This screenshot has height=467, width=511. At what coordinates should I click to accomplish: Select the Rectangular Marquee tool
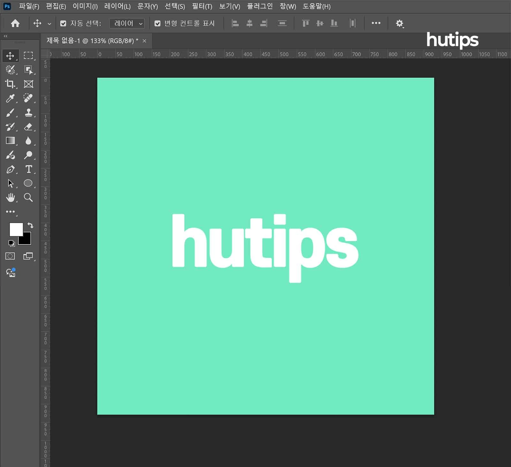click(28, 56)
